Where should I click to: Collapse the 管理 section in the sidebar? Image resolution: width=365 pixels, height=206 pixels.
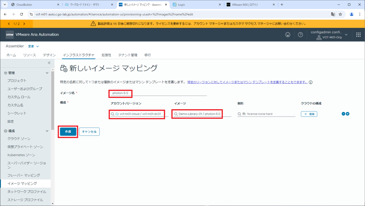pyautogui.click(x=47, y=73)
